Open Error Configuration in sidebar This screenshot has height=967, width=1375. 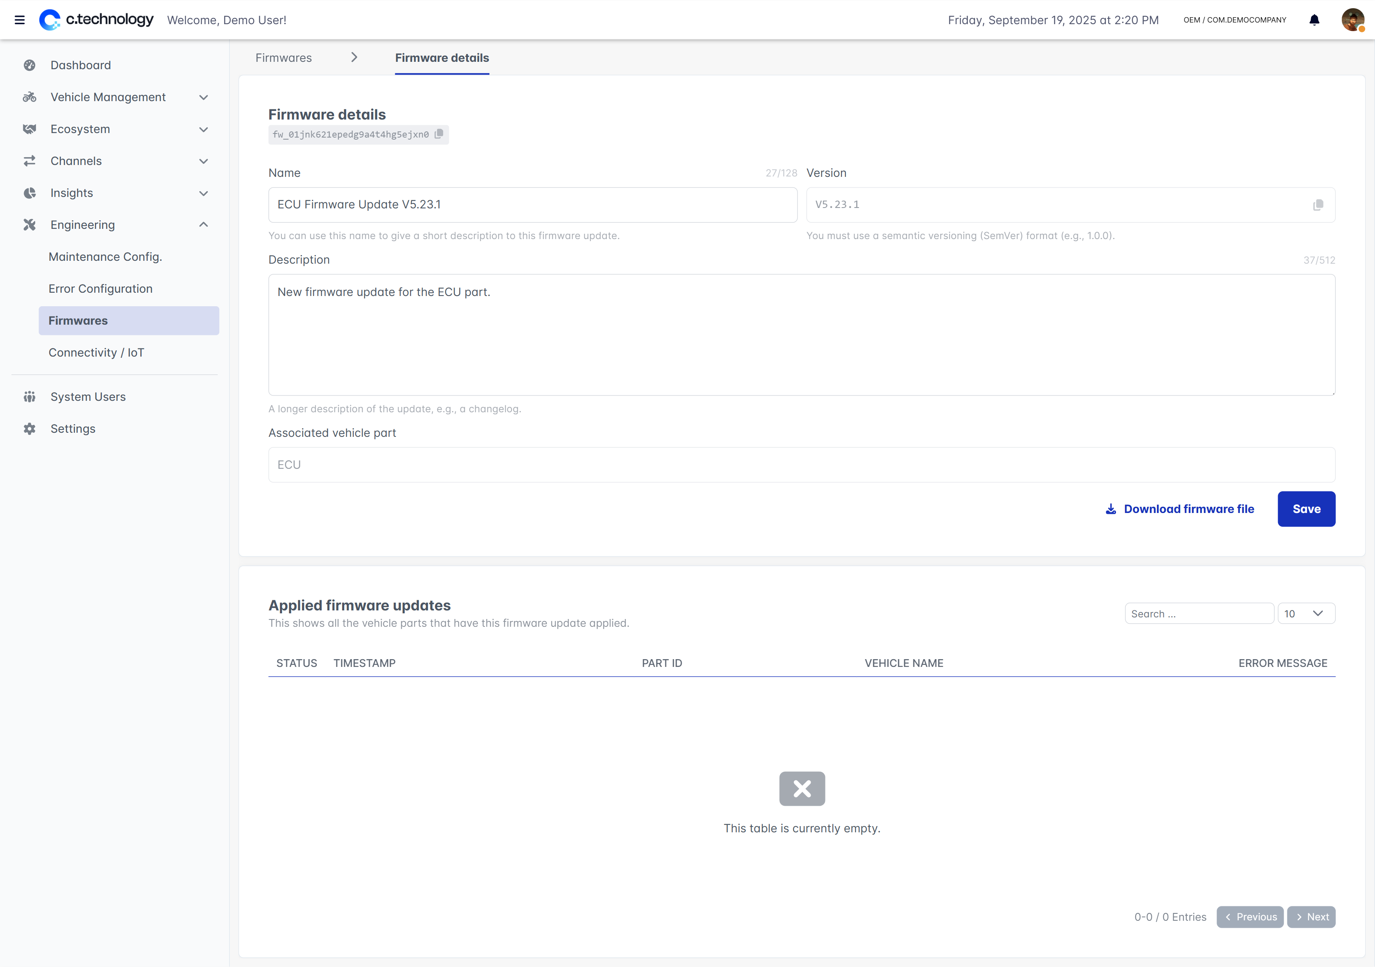click(x=100, y=289)
